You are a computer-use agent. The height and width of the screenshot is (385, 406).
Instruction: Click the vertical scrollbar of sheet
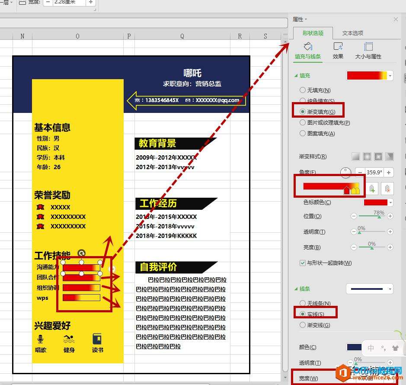coord(285,207)
